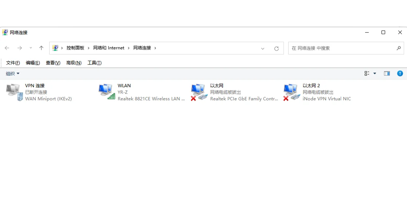Expand the address bar history dropdown
The height and width of the screenshot is (203, 407).
(x=263, y=48)
